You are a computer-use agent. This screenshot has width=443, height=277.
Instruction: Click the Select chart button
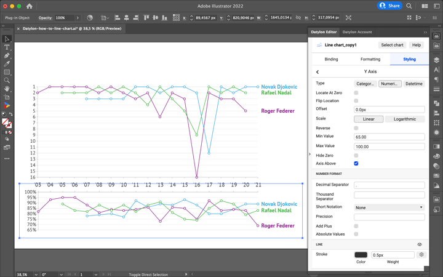(392, 45)
